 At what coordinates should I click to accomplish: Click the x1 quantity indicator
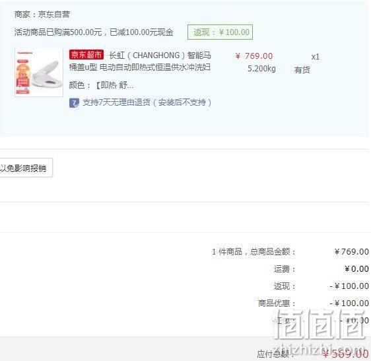tap(315, 57)
